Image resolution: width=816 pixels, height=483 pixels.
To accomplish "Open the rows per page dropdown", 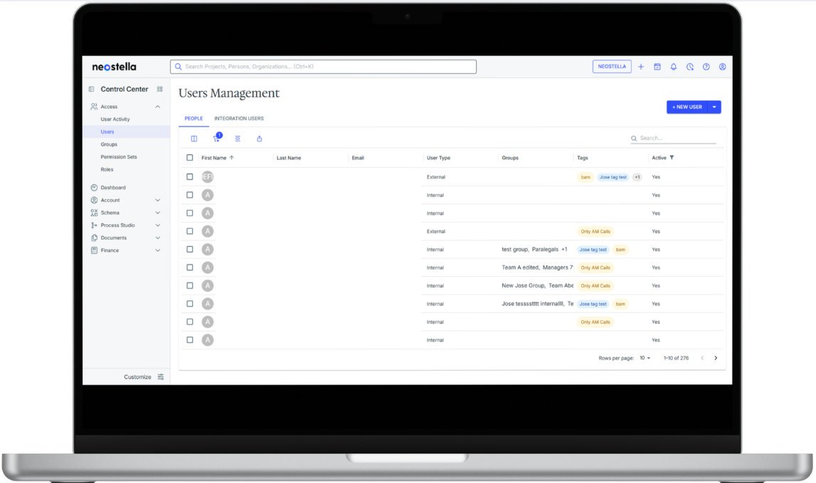I will (645, 358).
